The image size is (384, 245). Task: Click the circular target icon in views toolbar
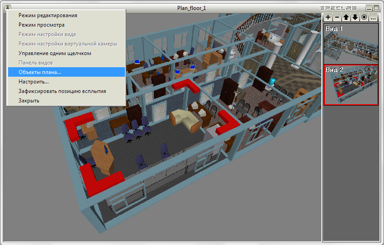click(x=364, y=18)
